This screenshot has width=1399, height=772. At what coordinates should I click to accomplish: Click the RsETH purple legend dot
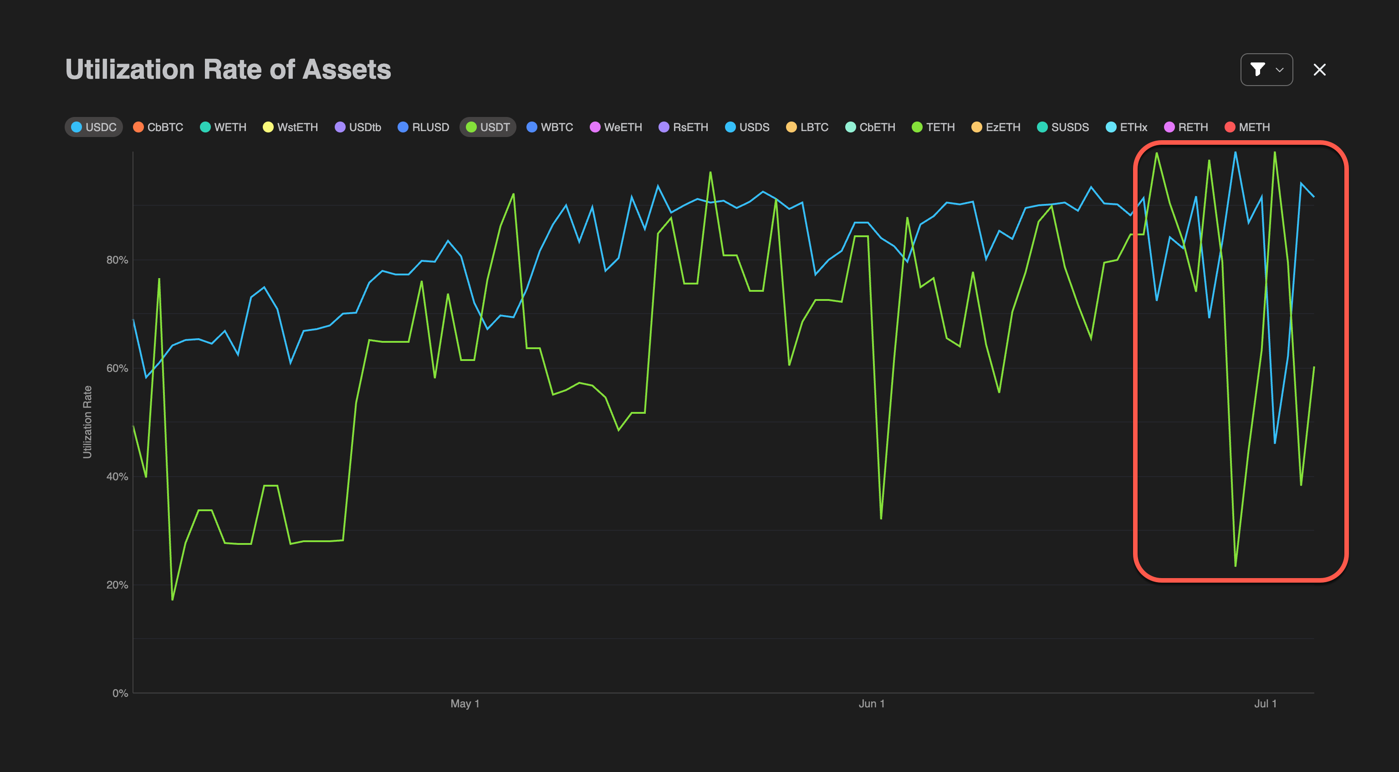pyautogui.click(x=664, y=127)
